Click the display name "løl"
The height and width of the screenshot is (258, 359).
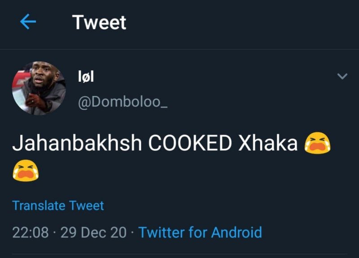(86, 77)
